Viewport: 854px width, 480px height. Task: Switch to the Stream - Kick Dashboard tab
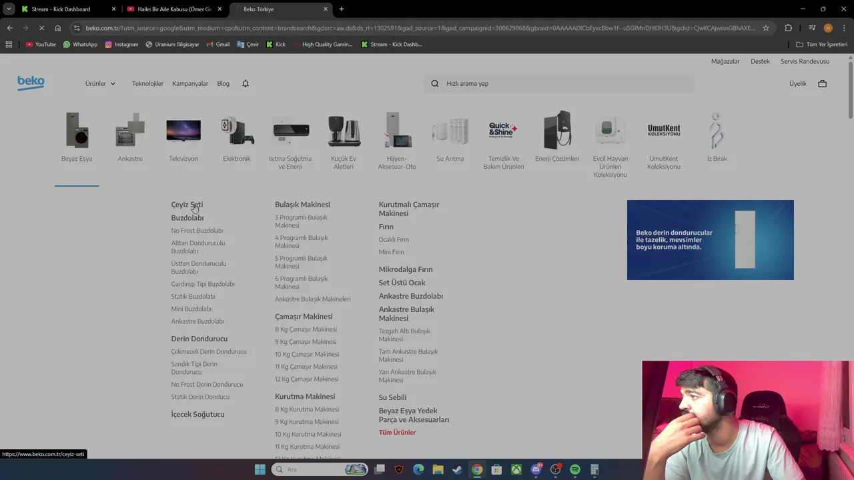click(x=67, y=9)
